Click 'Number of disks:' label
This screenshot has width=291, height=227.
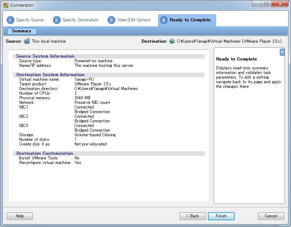(x=35, y=139)
